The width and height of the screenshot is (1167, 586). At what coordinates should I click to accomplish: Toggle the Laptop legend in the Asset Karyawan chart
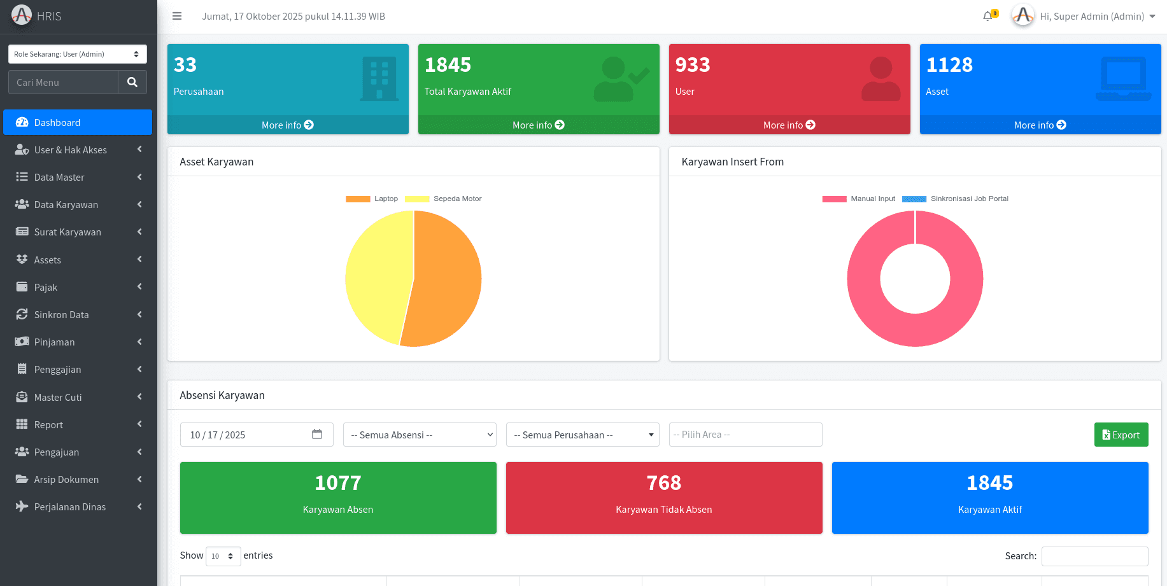coord(372,199)
